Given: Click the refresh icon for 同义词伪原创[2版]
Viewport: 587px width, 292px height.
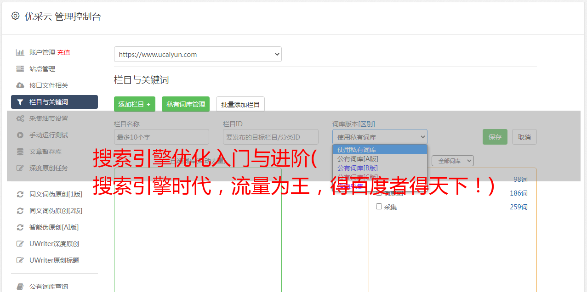Looking at the screenshot, I should [x=20, y=211].
